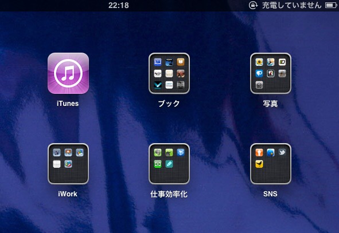Open the ブック folder

pyautogui.click(x=169, y=73)
